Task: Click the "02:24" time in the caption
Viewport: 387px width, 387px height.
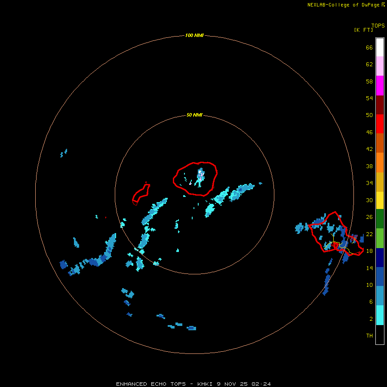Action: (261, 384)
